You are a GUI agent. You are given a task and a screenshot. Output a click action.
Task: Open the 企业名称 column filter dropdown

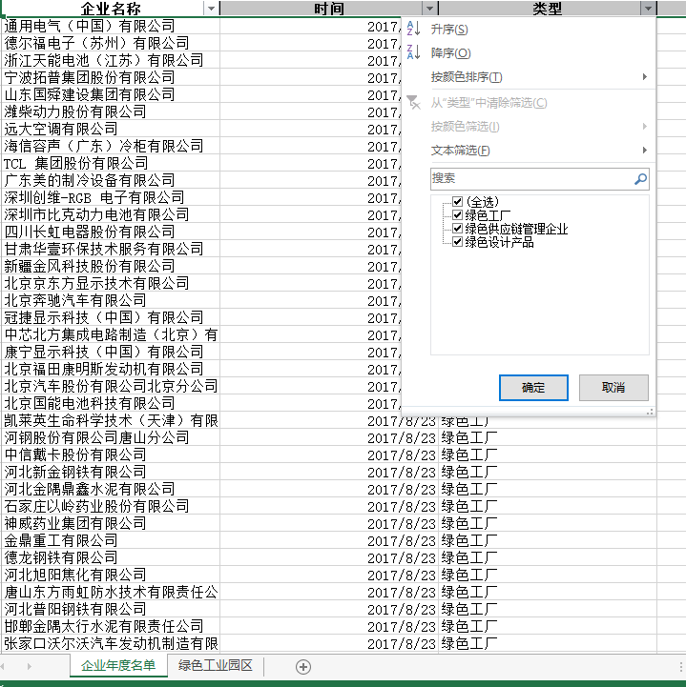click(211, 9)
